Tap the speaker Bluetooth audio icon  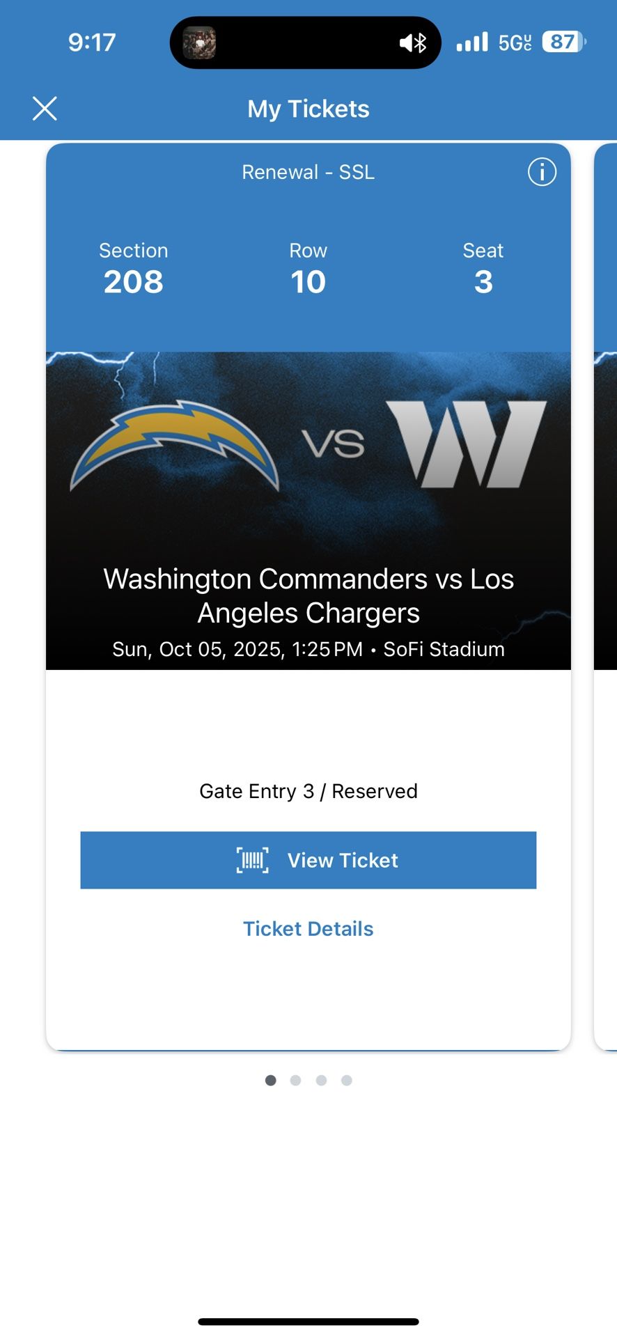coord(413,43)
